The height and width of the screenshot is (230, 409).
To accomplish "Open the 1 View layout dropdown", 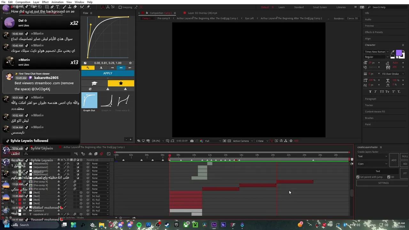I will 262,141.
